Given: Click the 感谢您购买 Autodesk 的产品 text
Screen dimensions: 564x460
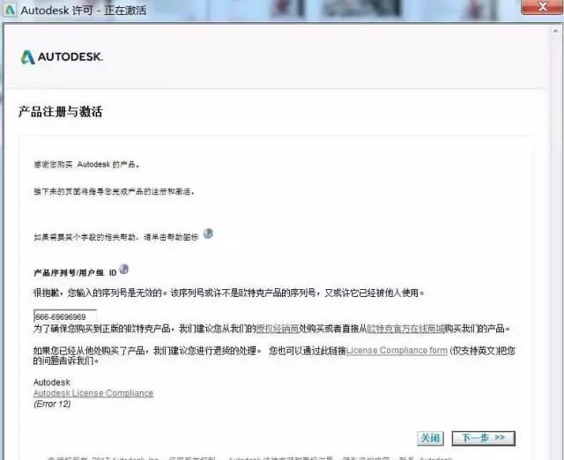Looking at the screenshot, I should 86,165.
